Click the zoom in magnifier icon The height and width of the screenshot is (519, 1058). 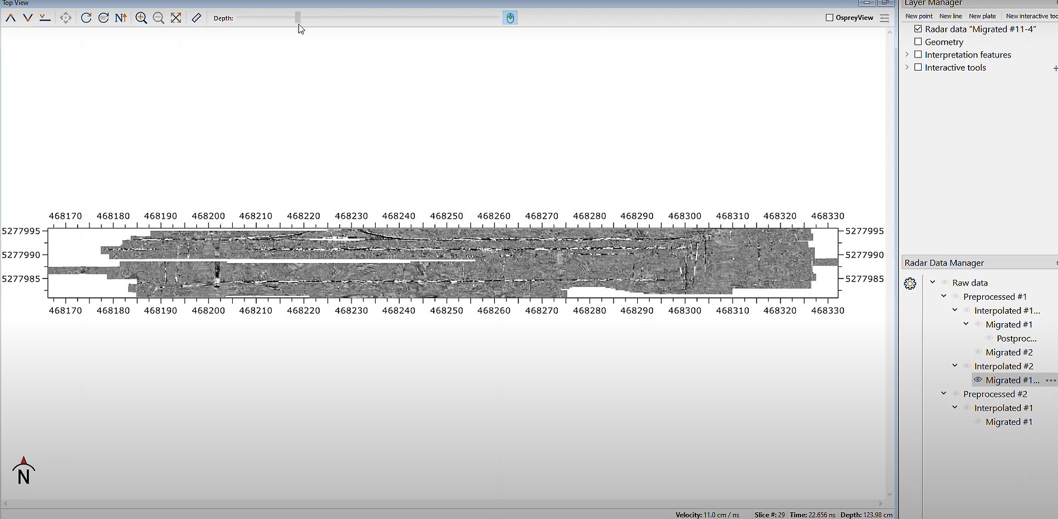click(141, 18)
